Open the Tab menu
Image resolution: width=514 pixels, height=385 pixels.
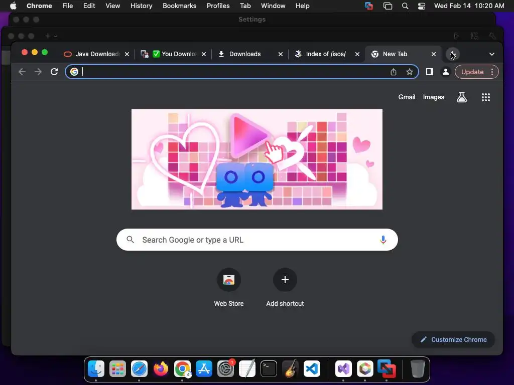pos(245,6)
